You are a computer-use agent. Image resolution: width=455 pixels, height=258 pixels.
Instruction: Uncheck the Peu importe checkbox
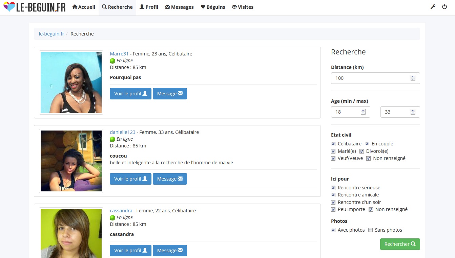pos(333,210)
